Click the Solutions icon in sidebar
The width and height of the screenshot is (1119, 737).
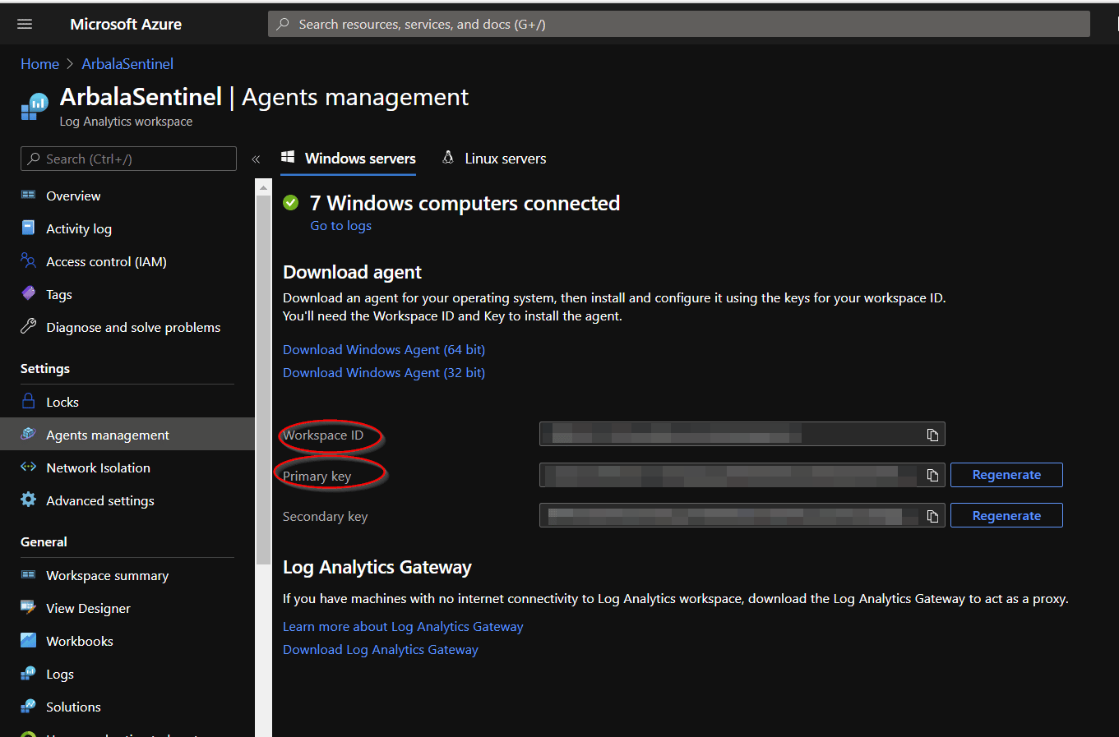[28, 706]
